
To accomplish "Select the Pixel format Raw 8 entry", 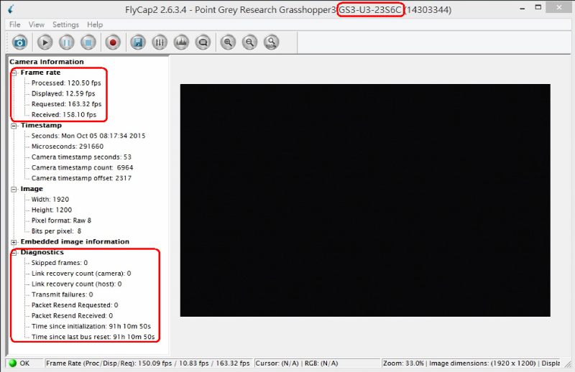I will point(61,220).
